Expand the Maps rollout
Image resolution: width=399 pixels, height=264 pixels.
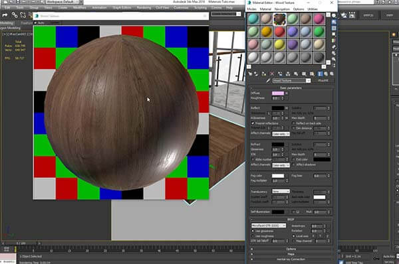tap(291, 254)
